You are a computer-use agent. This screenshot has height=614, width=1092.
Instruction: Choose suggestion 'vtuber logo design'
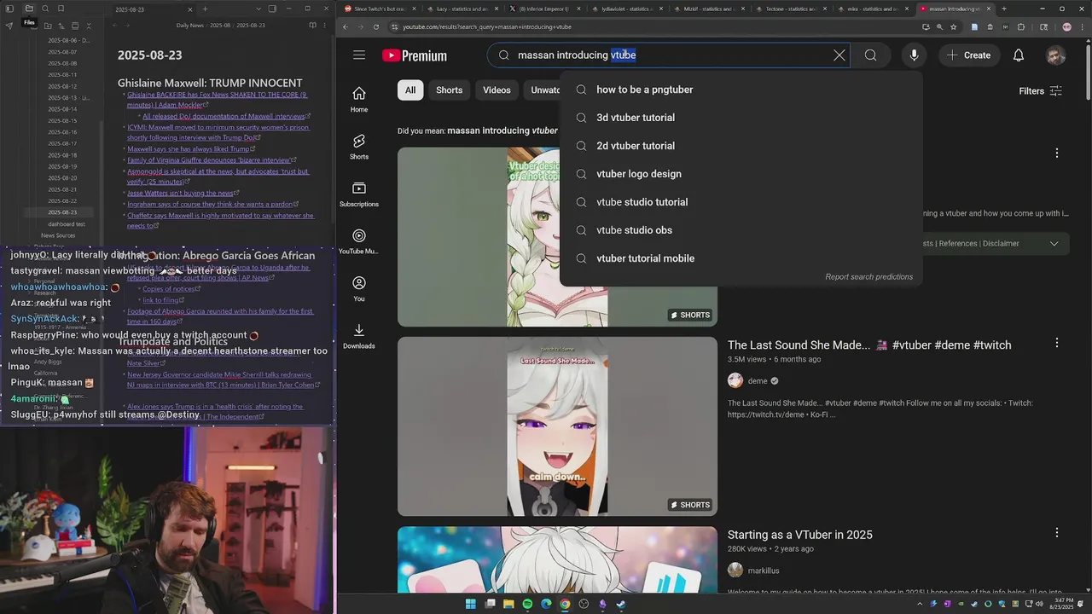[741, 174]
